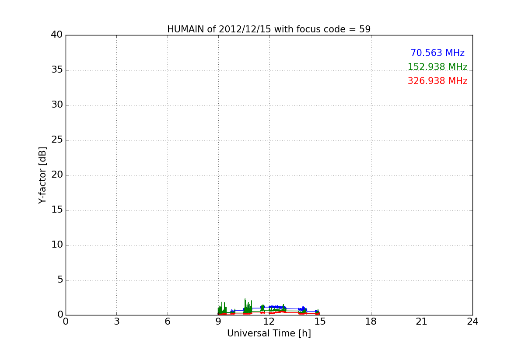The height and width of the screenshot is (350, 525).
Task: Click the y-axis tick label 10
Action: click(57, 245)
